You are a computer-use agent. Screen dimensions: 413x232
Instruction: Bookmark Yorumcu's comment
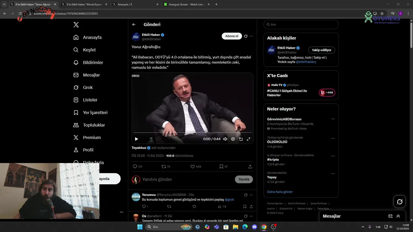245,207
